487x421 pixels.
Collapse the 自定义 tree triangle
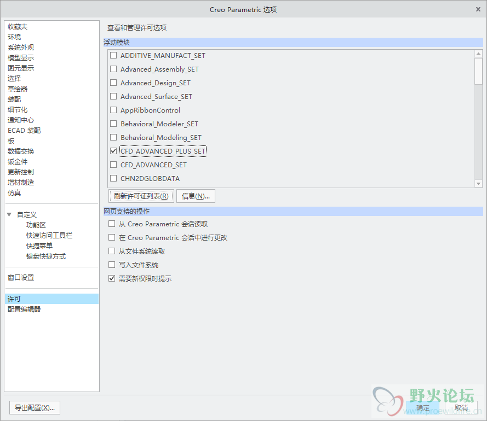pyautogui.click(x=9, y=214)
